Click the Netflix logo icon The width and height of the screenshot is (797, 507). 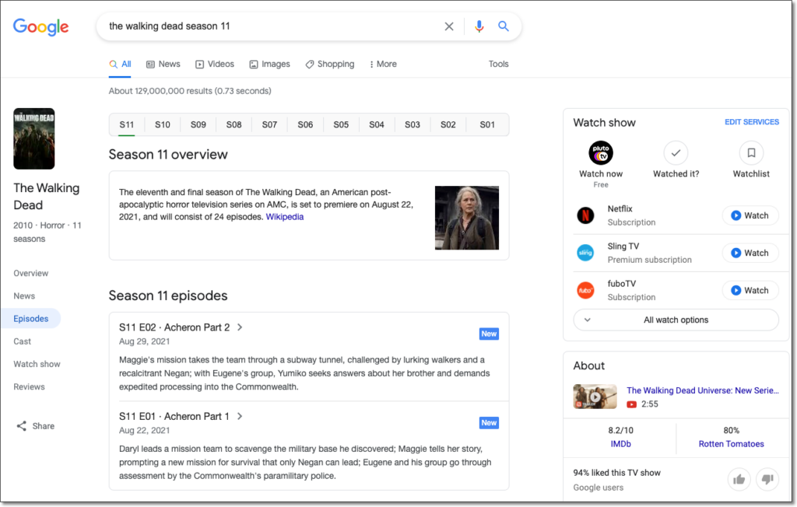pos(585,215)
